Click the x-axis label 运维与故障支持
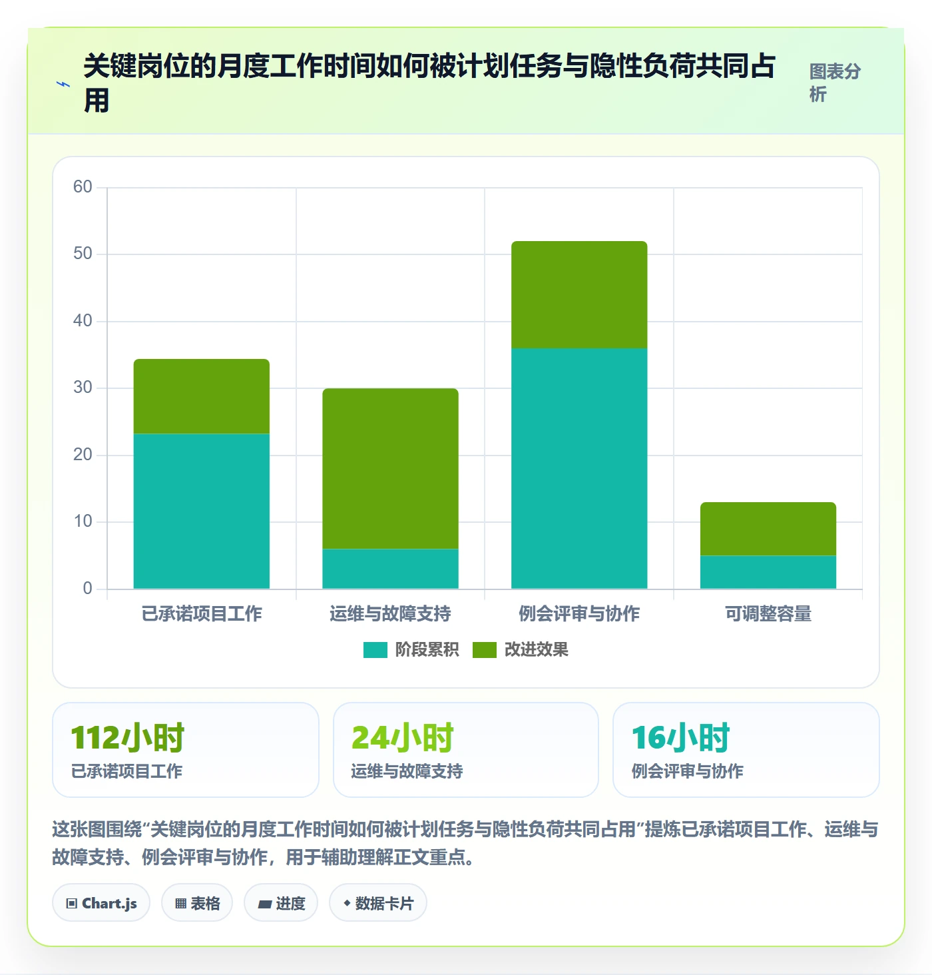The width and height of the screenshot is (932, 975). [391, 613]
